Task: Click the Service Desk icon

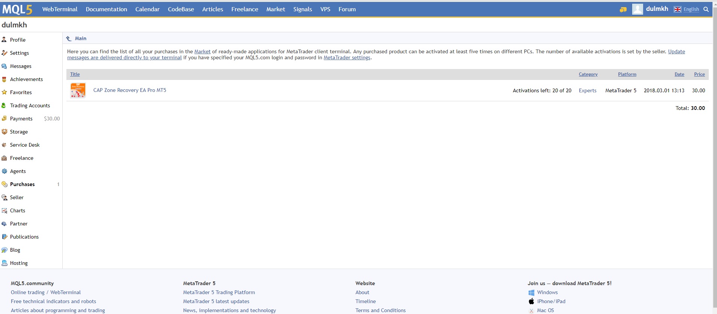Action: [4, 145]
